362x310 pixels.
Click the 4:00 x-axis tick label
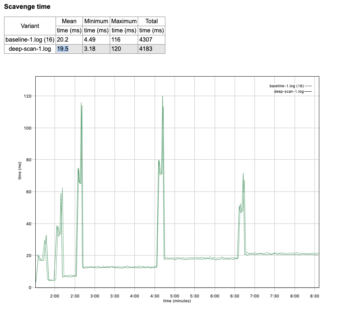[134, 296]
